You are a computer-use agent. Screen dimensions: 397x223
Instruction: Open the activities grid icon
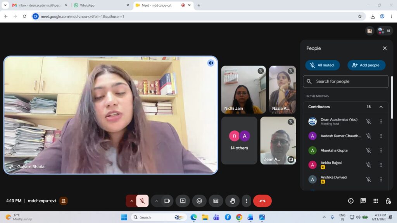click(x=375, y=201)
